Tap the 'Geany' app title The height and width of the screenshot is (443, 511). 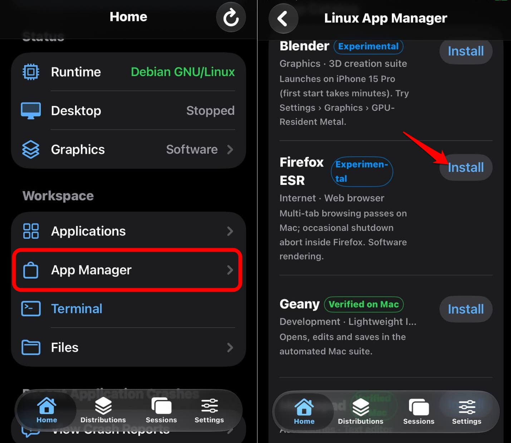[x=299, y=304]
